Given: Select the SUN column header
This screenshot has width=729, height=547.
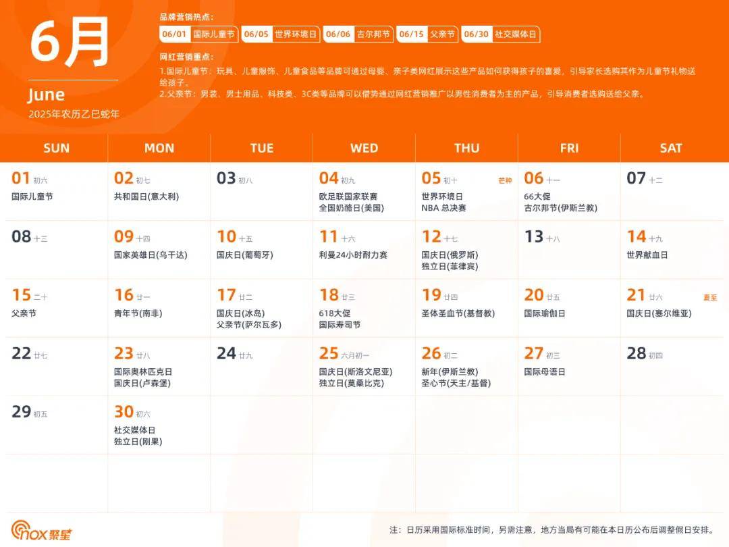Looking at the screenshot, I should (x=56, y=148).
